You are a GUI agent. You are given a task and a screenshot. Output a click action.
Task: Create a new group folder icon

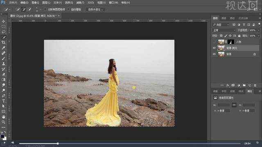pos(244,85)
